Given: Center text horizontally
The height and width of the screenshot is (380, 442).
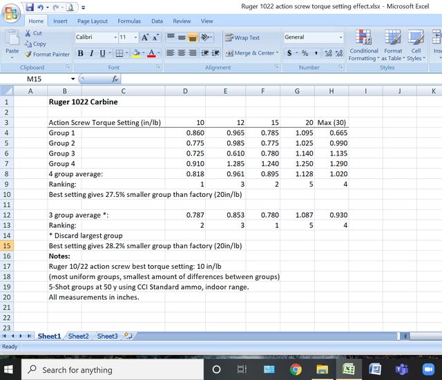Looking at the screenshot, I should pyautogui.click(x=181, y=53).
